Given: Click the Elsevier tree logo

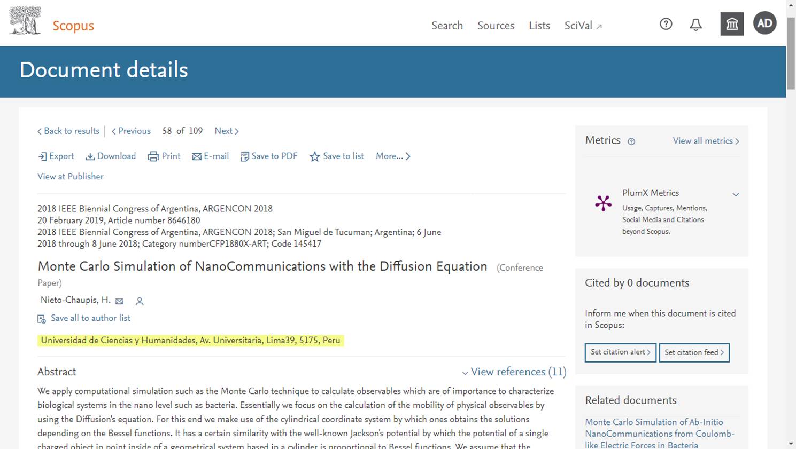Looking at the screenshot, I should coord(25,21).
